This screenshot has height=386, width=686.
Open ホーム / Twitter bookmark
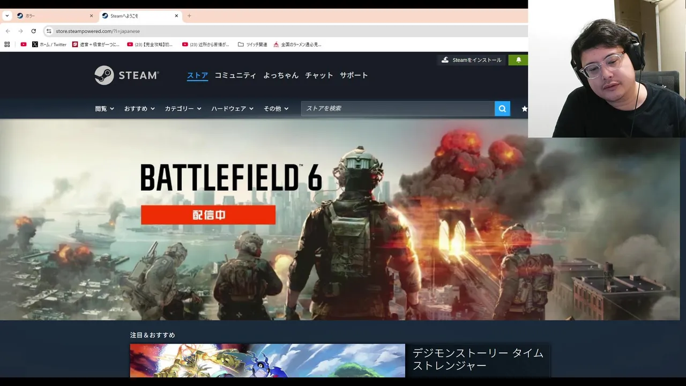tap(49, 44)
